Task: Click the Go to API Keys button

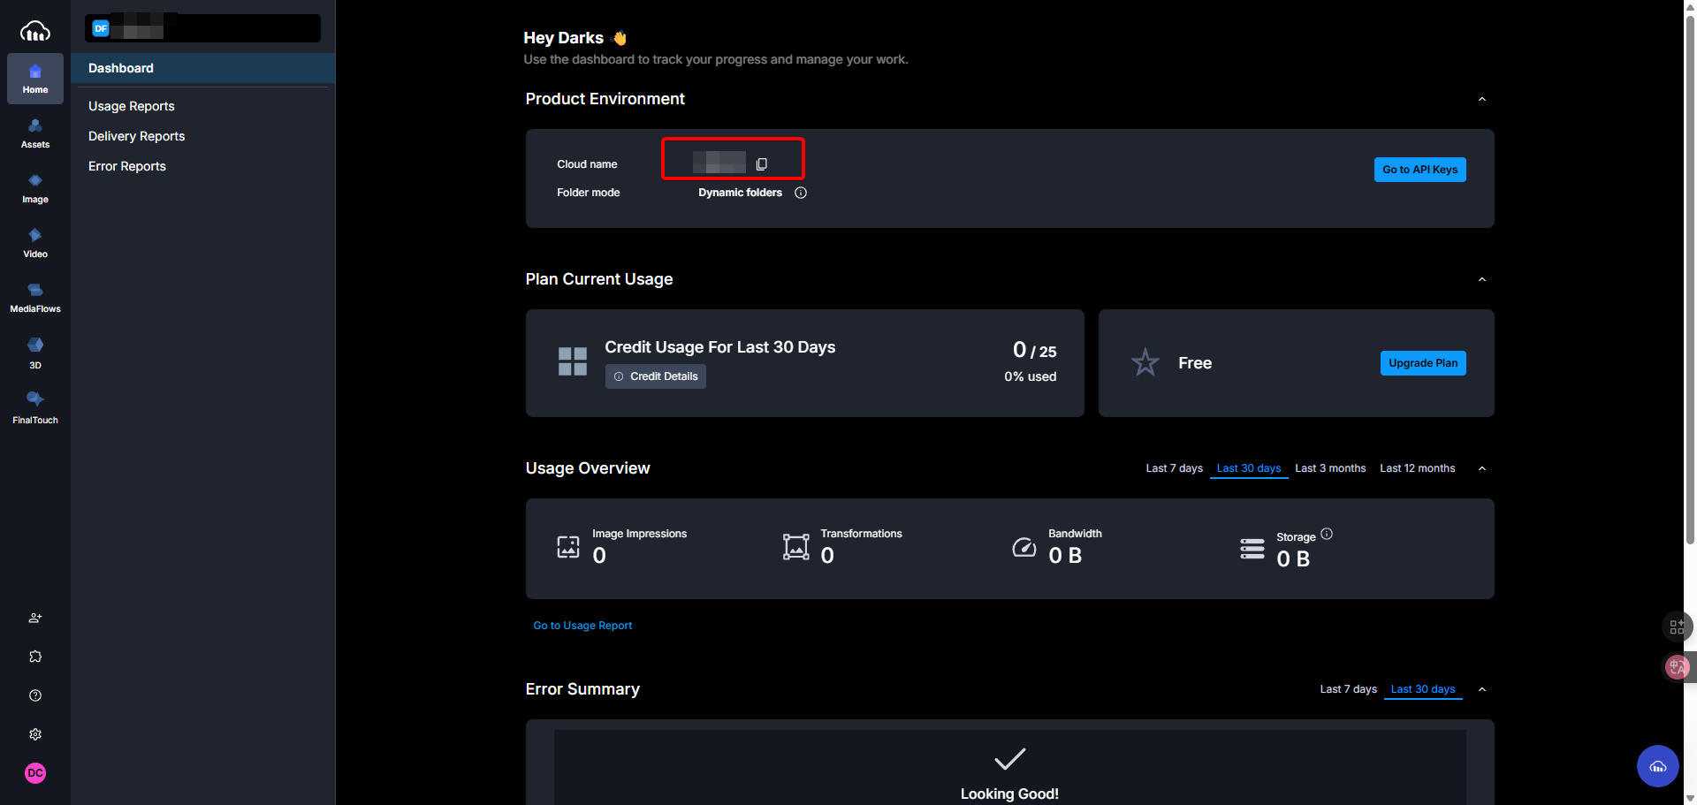Action: pos(1419,169)
